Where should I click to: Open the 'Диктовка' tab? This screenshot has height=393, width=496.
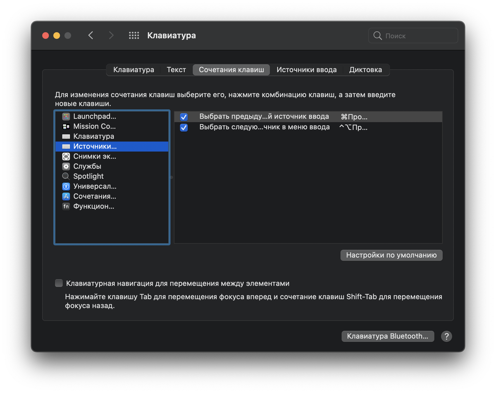point(365,70)
